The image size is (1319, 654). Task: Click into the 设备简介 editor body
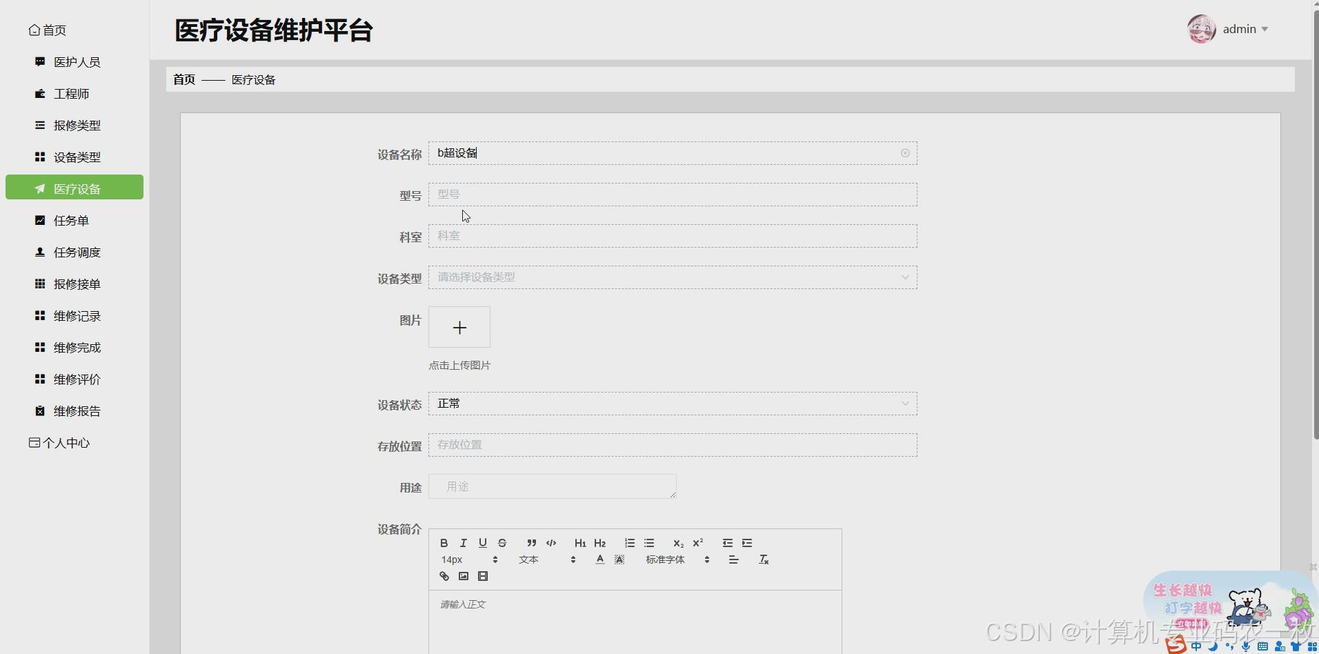[x=635, y=622]
